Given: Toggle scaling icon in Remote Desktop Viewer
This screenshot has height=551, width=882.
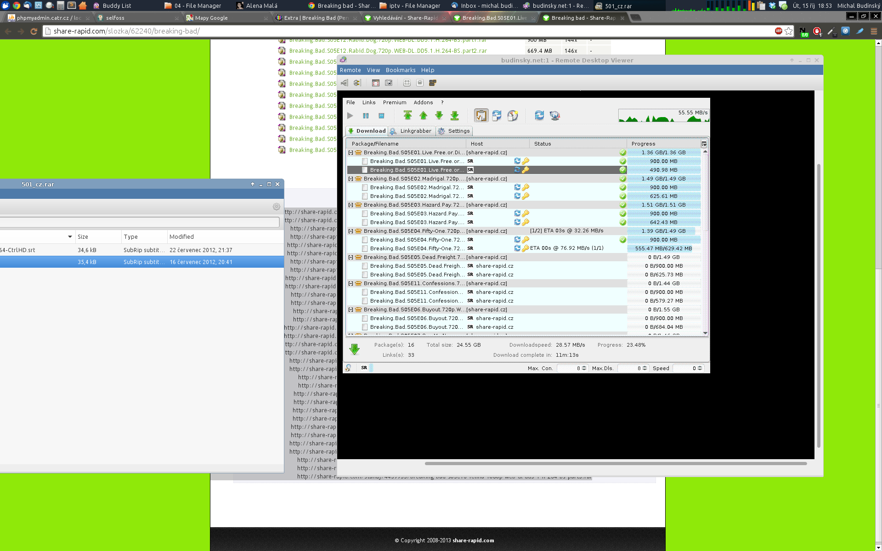Looking at the screenshot, I should coord(407,83).
